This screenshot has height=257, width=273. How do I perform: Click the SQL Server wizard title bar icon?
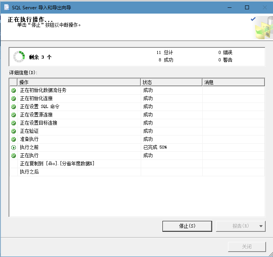(7, 7)
